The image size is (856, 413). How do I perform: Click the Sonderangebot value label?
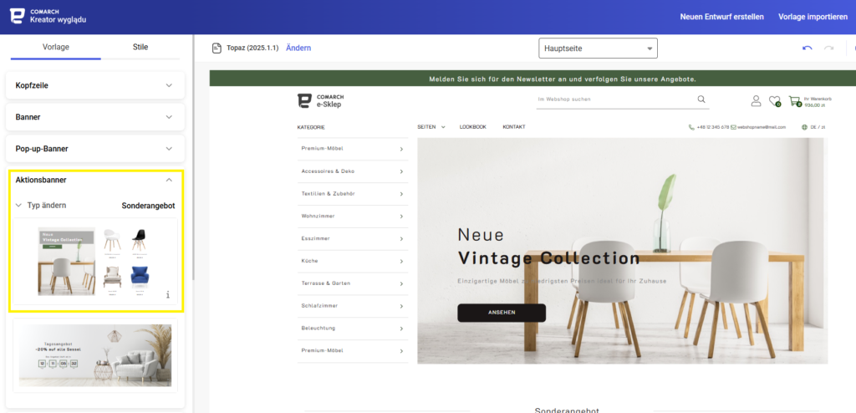[148, 206]
